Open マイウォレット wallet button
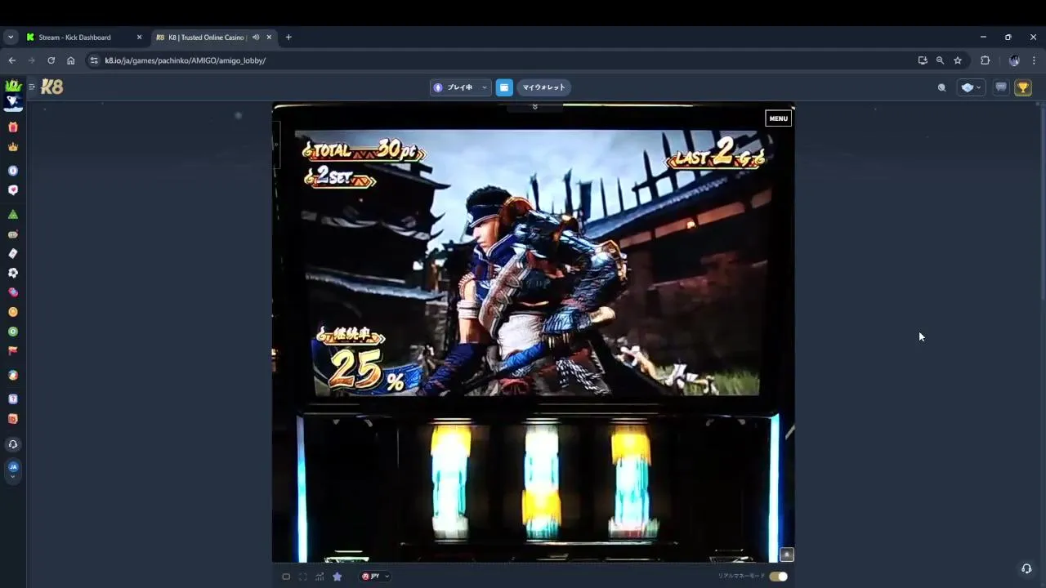Image resolution: width=1046 pixels, height=588 pixels. (543, 87)
